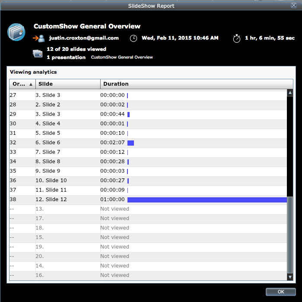The width and height of the screenshot is (302, 302).
Task: Select the '9. Slide 9' row
Action: point(148,171)
